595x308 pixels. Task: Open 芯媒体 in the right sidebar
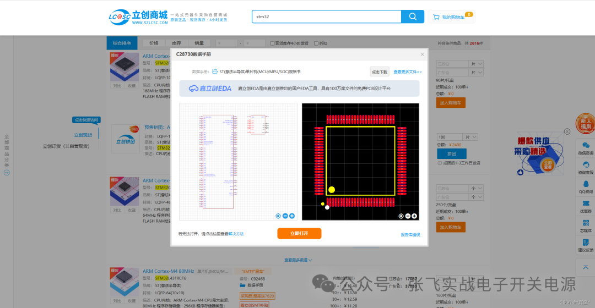point(586,226)
